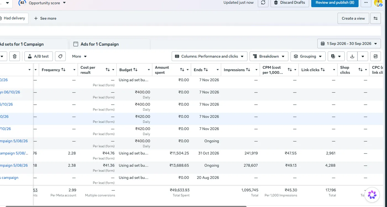The width and height of the screenshot is (387, 207).
Task: Open the More actions dropdown
Action: click(79, 56)
